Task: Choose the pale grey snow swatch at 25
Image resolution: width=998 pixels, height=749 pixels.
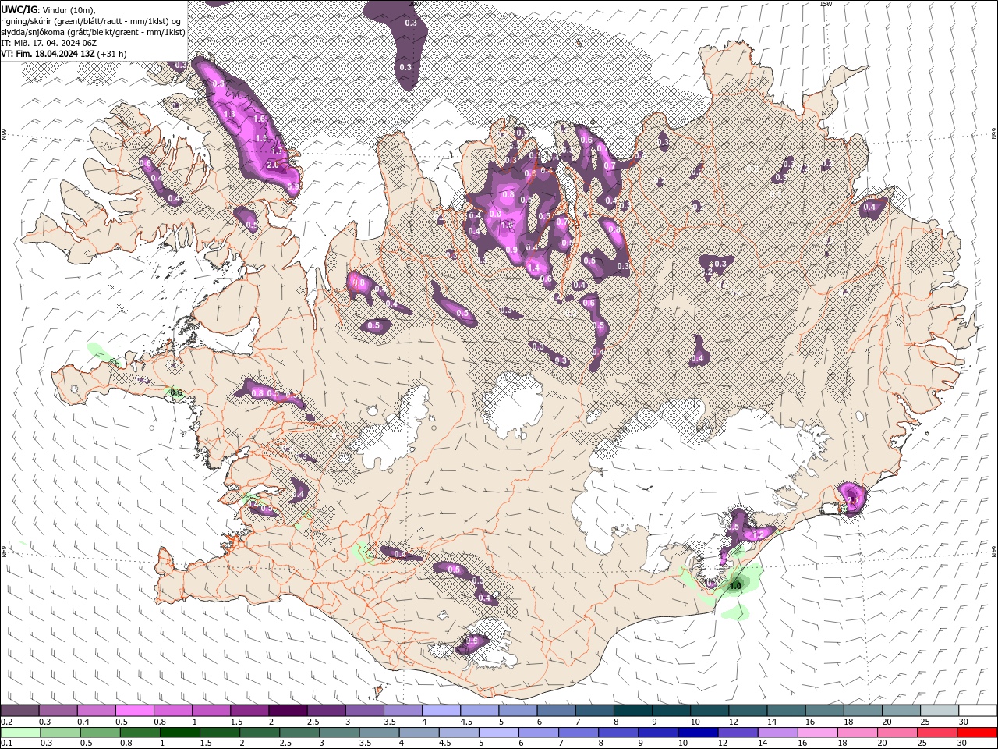Action: pyautogui.click(x=938, y=710)
